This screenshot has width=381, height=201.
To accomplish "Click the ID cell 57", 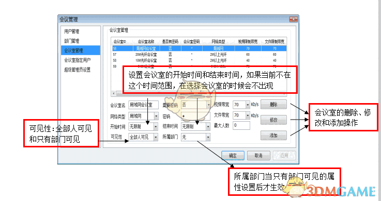I will 115,55.
